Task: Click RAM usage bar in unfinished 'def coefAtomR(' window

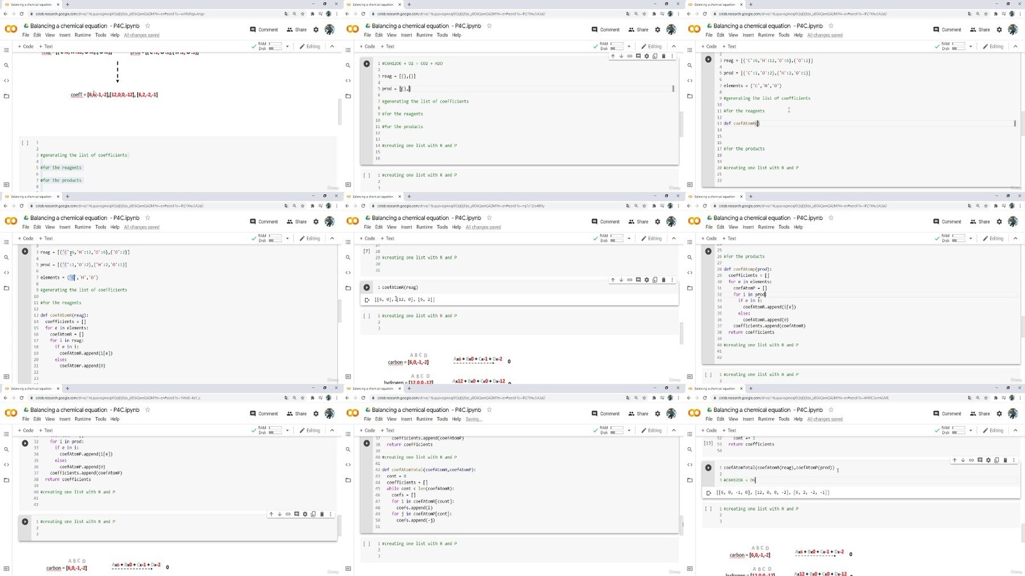Action: pyautogui.click(x=958, y=44)
